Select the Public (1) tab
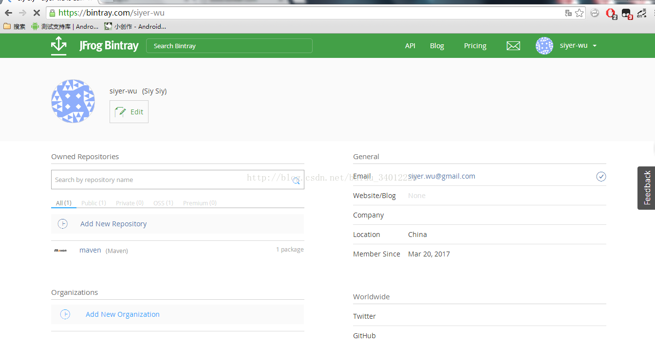The width and height of the screenshot is (655, 345). click(94, 203)
